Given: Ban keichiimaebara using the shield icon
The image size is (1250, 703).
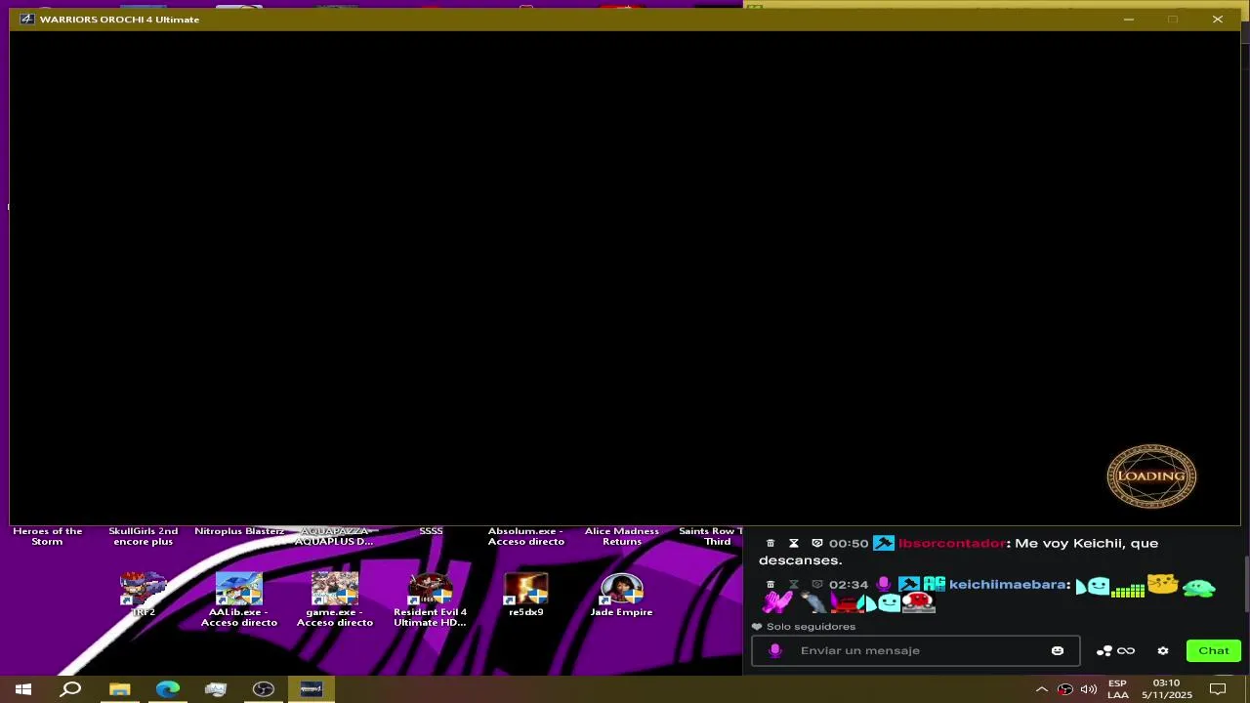Looking at the screenshot, I should click(x=817, y=584).
